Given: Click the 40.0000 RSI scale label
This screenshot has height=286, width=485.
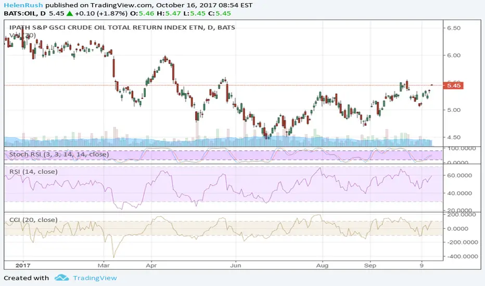Looking at the screenshot, I should pos(460,193).
